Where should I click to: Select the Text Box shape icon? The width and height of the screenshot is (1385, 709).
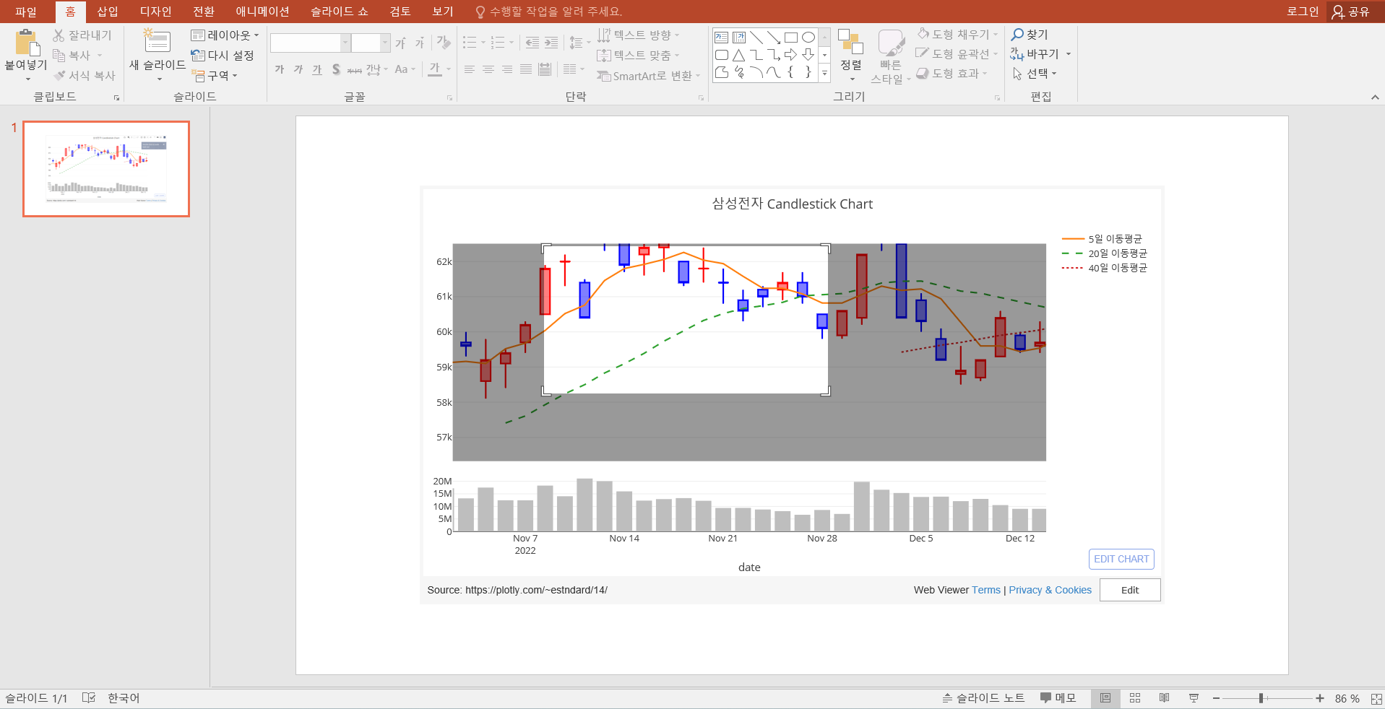pos(721,38)
